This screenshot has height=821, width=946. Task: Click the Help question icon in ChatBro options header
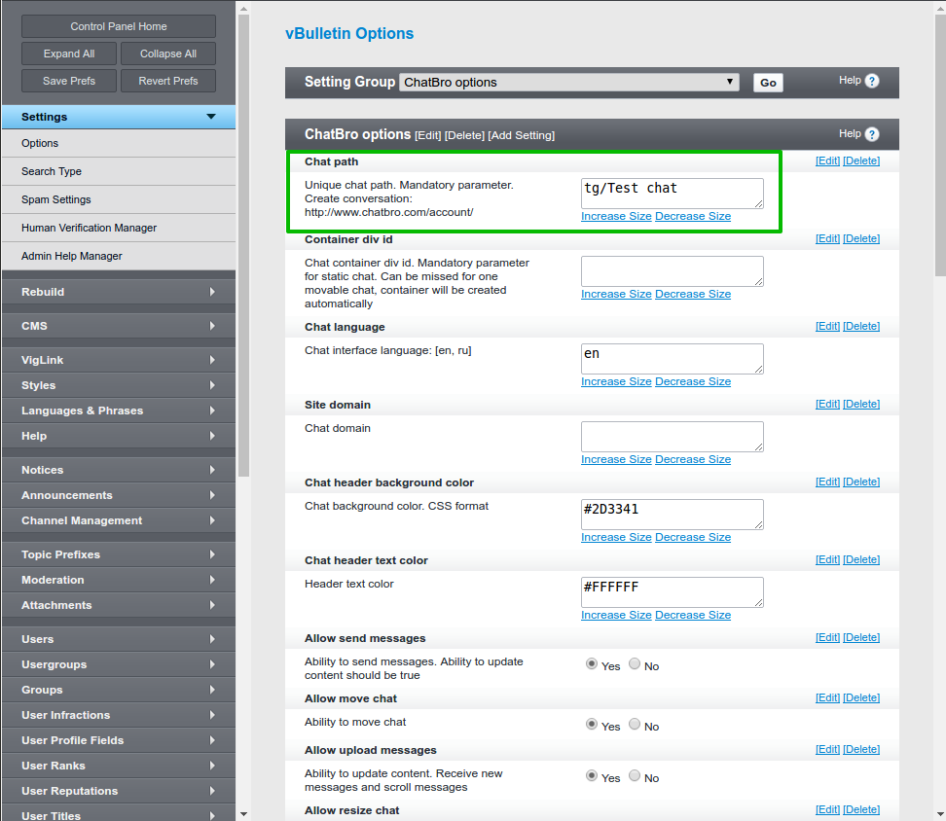coord(872,134)
